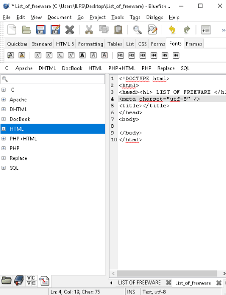Open the File menu
The height and width of the screenshot is (295, 226).
[x=7, y=18]
